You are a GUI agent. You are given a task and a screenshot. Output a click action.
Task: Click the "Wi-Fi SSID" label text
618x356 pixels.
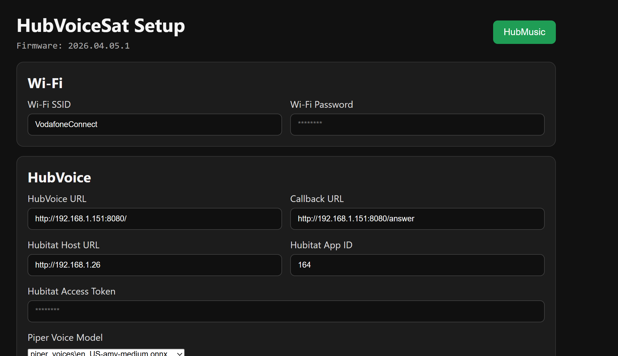(x=49, y=105)
